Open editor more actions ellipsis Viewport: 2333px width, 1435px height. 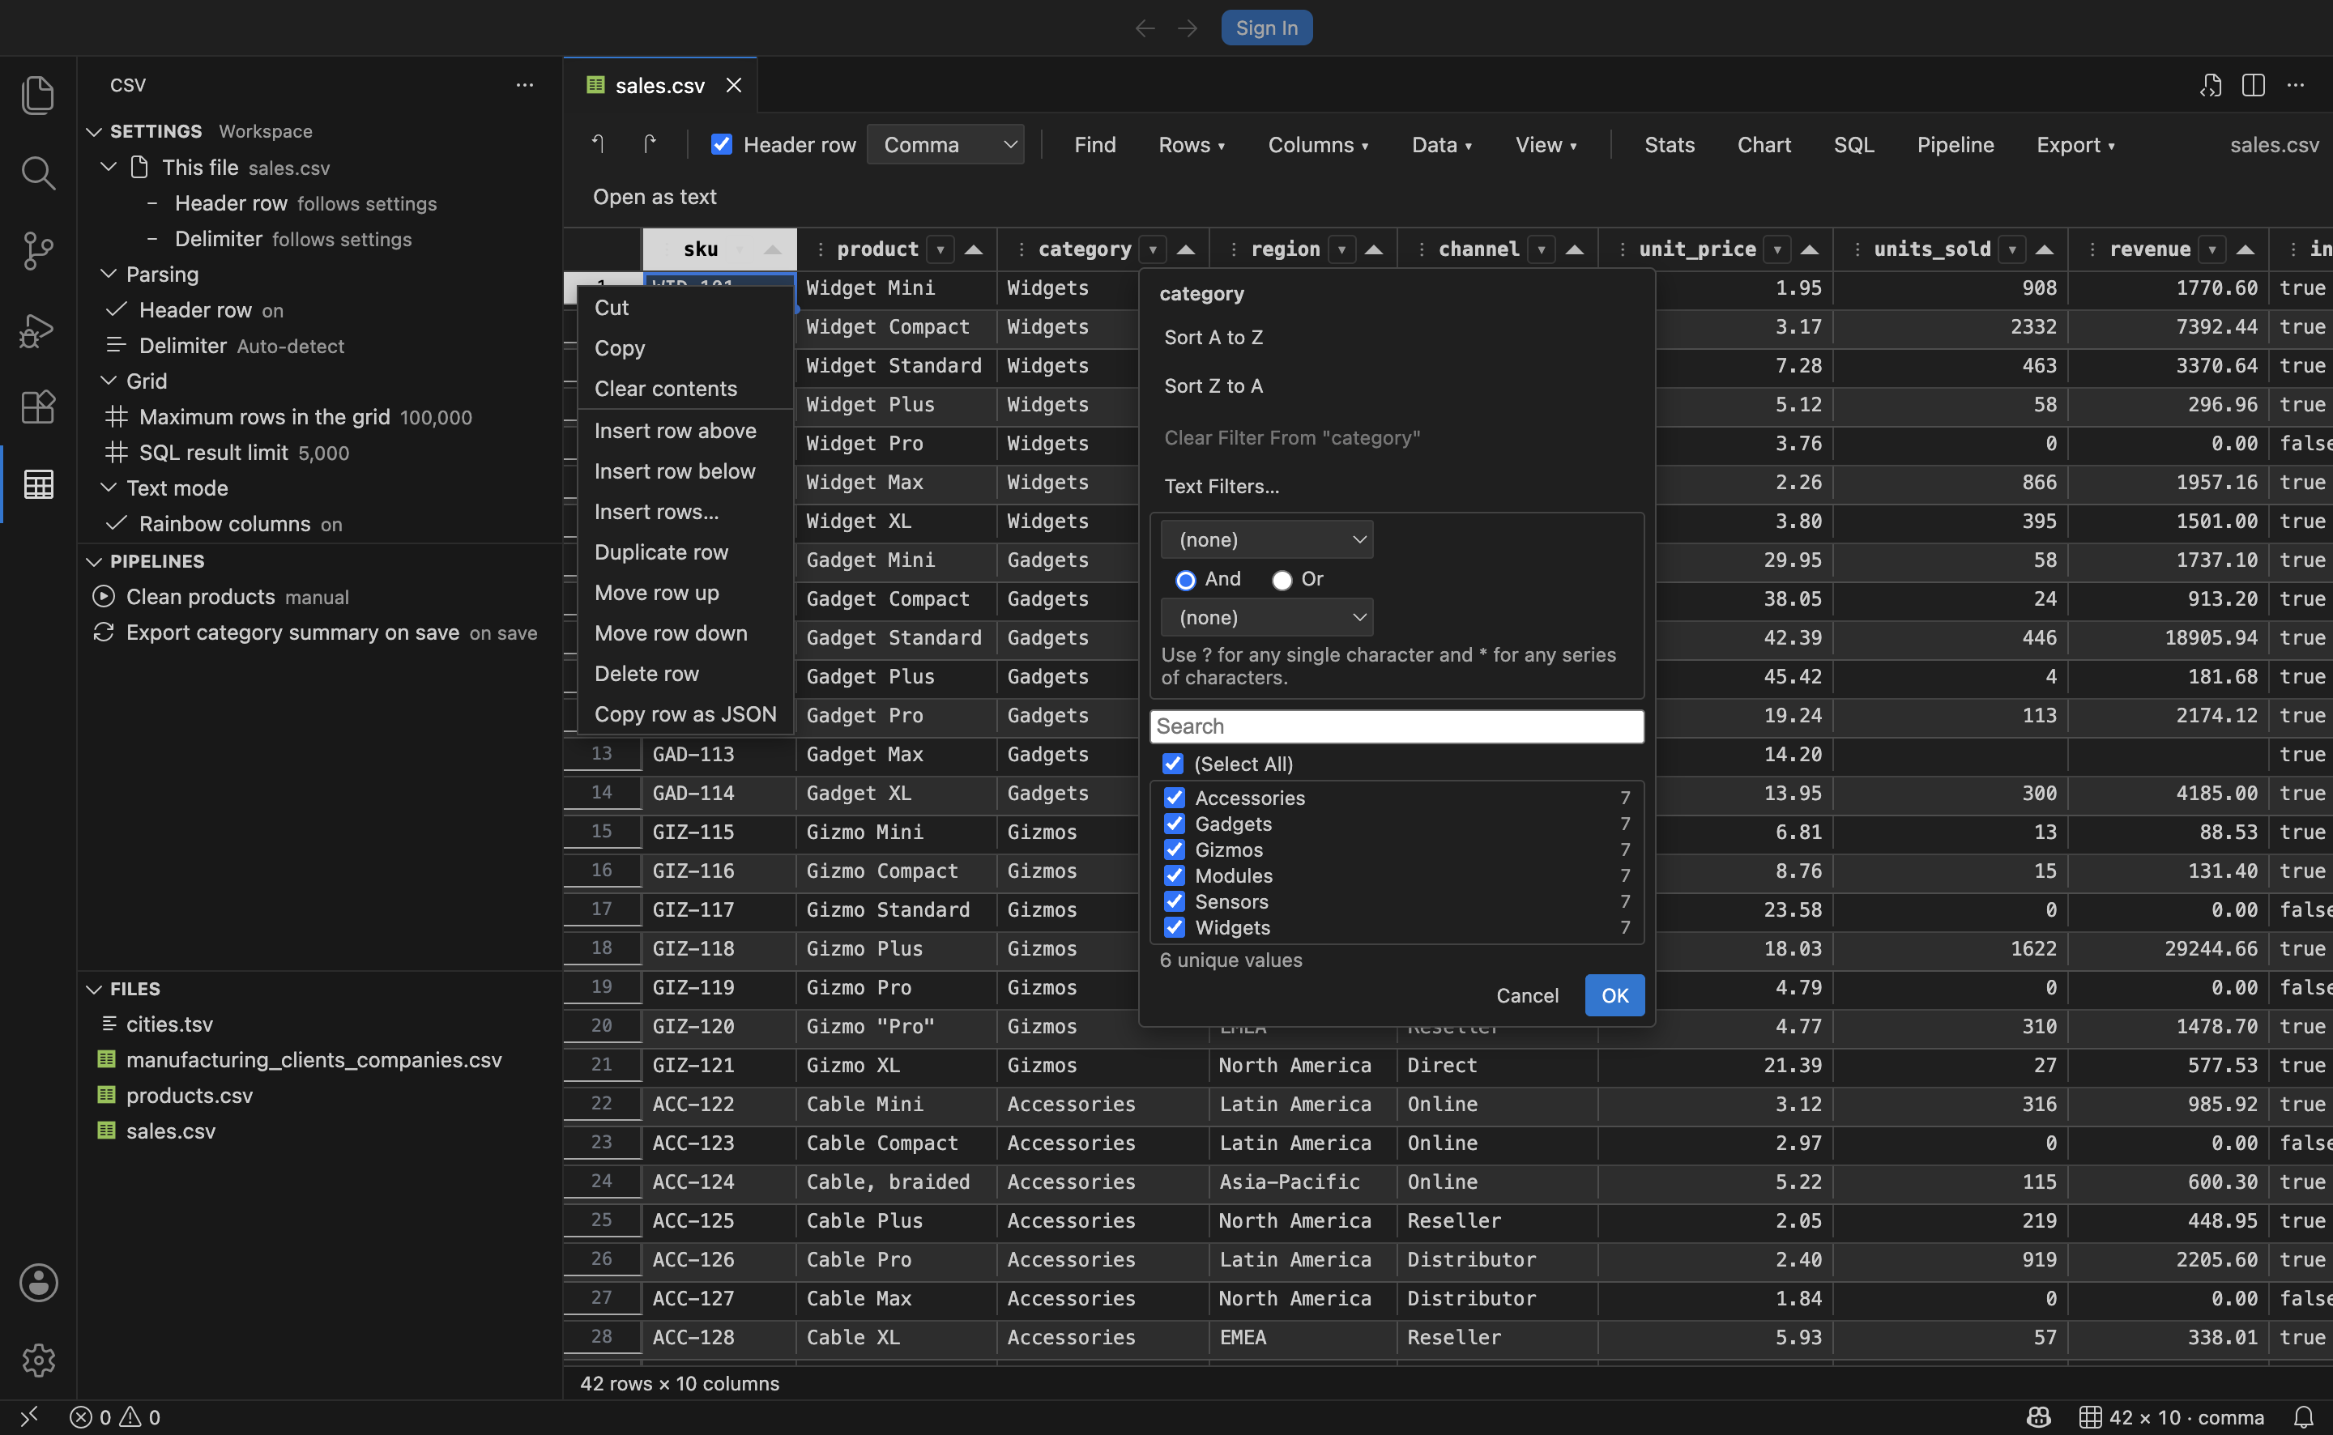(2296, 85)
